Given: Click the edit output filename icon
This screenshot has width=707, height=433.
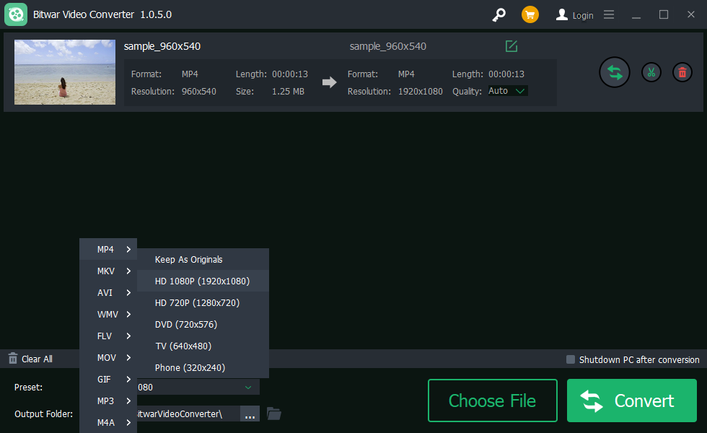Looking at the screenshot, I should pyautogui.click(x=511, y=46).
